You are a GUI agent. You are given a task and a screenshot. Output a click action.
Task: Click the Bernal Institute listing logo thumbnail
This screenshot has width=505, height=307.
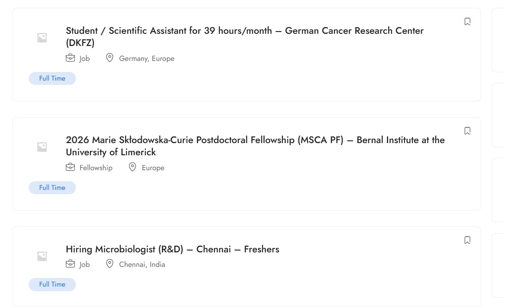(x=42, y=147)
